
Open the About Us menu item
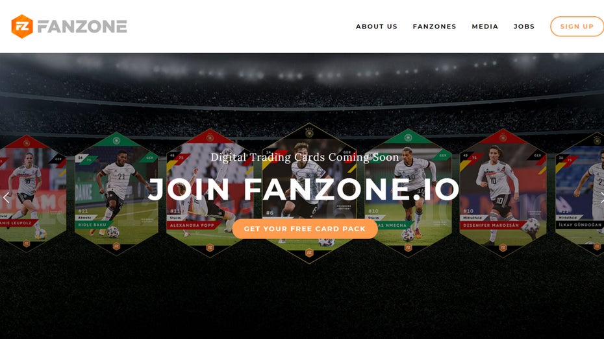[376, 27]
